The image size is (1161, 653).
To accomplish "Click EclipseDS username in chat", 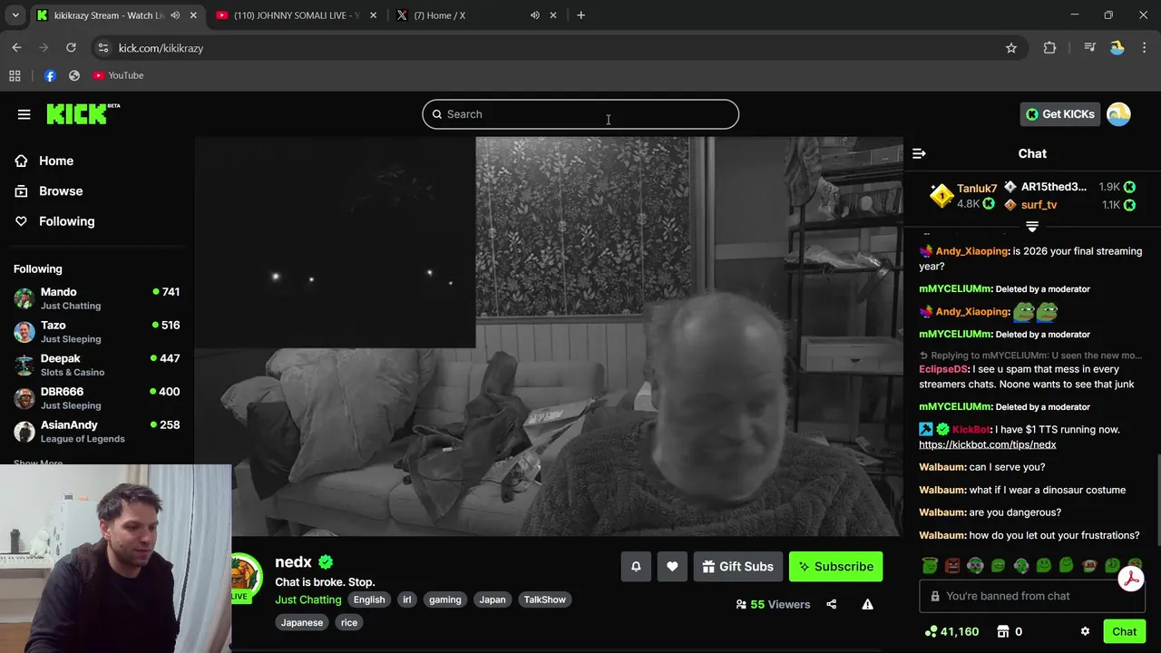I will click(x=943, y=369).
